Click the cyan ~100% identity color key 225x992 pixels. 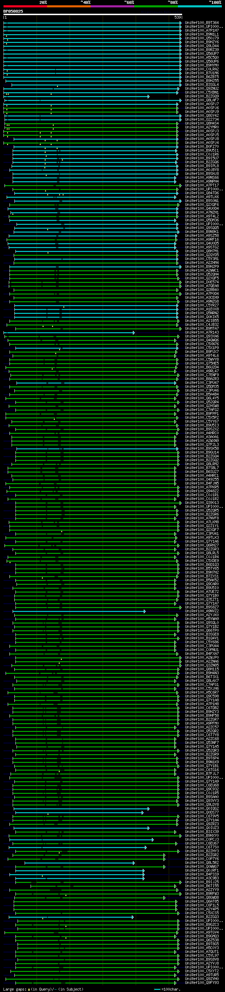200,7
